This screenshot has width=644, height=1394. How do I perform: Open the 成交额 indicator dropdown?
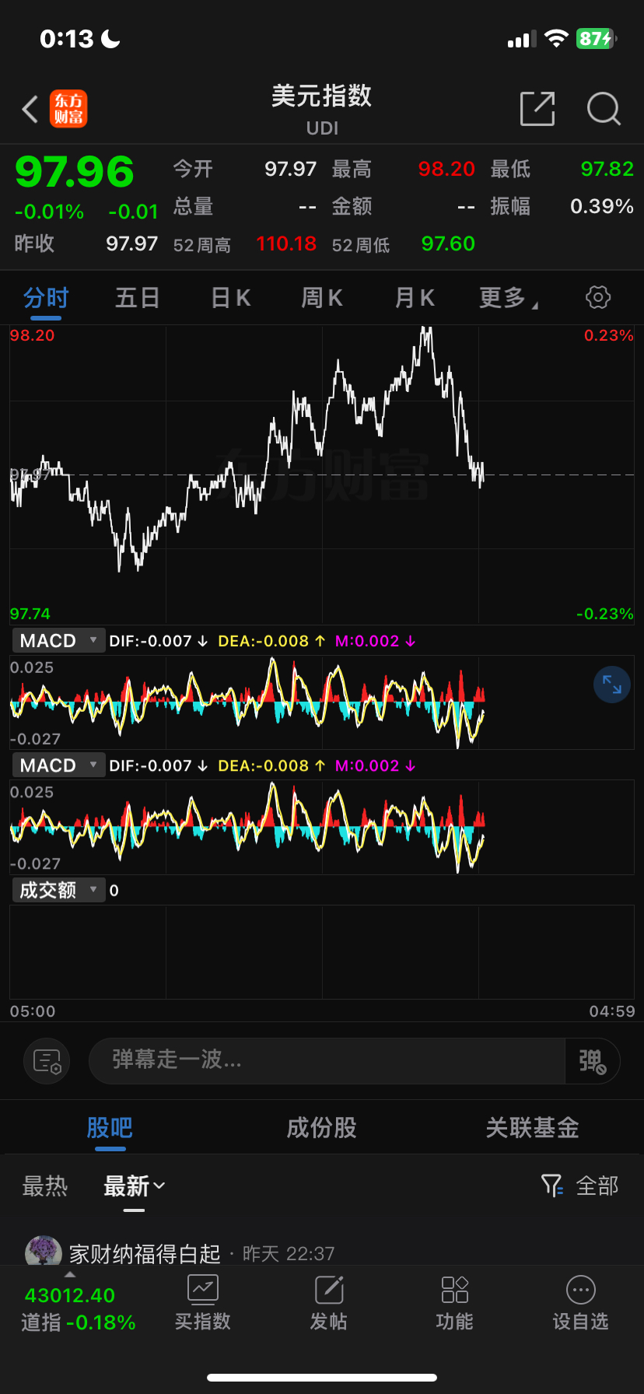[59, 889]
